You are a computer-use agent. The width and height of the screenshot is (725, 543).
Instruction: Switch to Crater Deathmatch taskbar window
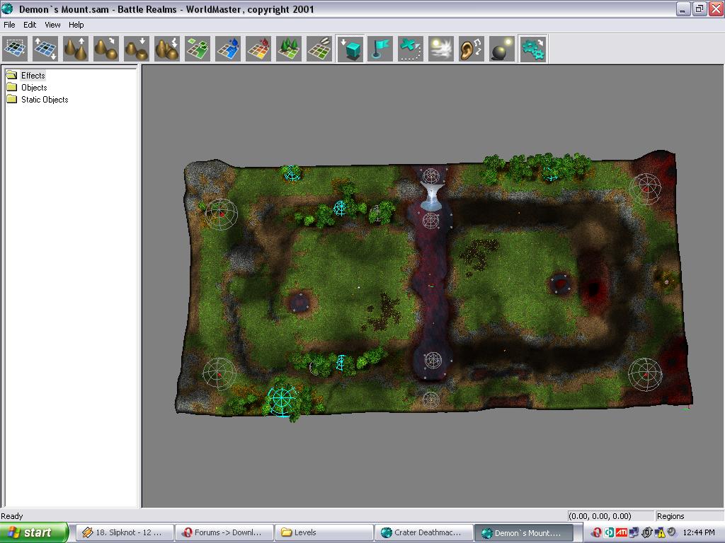pos(421,532)
